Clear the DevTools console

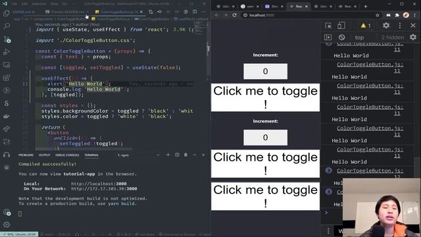tap(341, 37)
